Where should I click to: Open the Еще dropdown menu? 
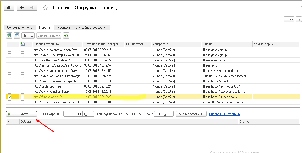pyautogui.click(x=289, y=19)
